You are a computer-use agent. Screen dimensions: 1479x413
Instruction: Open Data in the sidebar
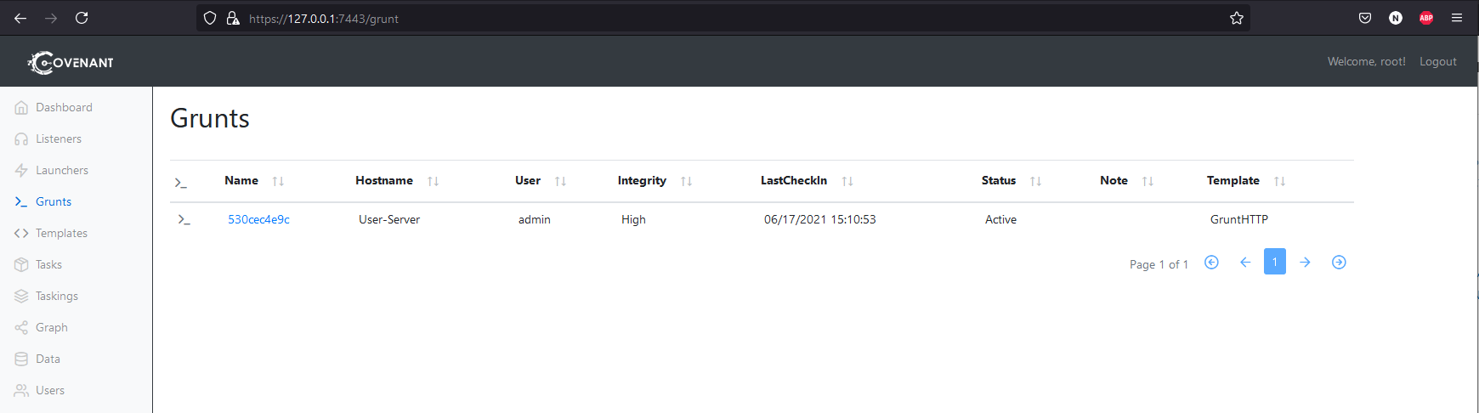coord(48,359)
